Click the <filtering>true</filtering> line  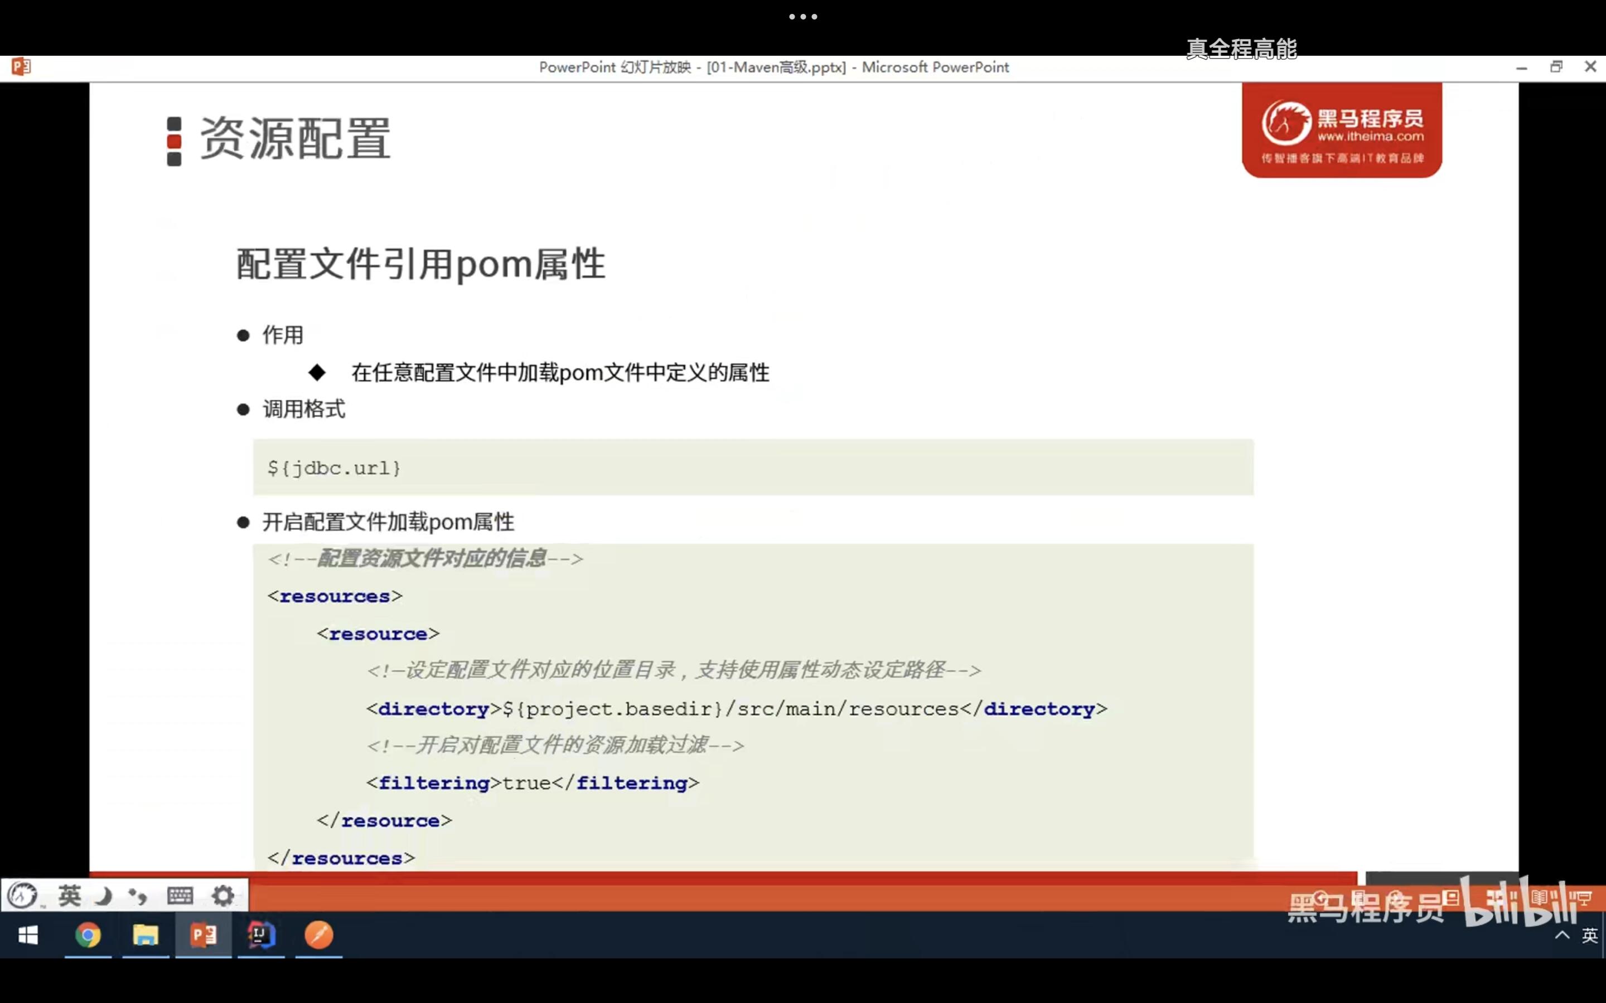click(532, 783)
